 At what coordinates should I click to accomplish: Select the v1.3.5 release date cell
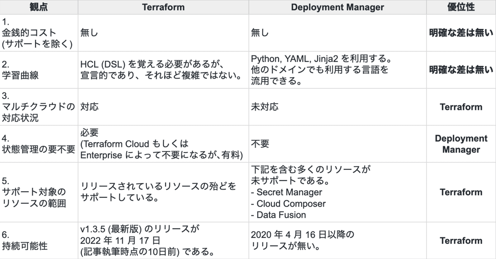click(x=163, y=240)
